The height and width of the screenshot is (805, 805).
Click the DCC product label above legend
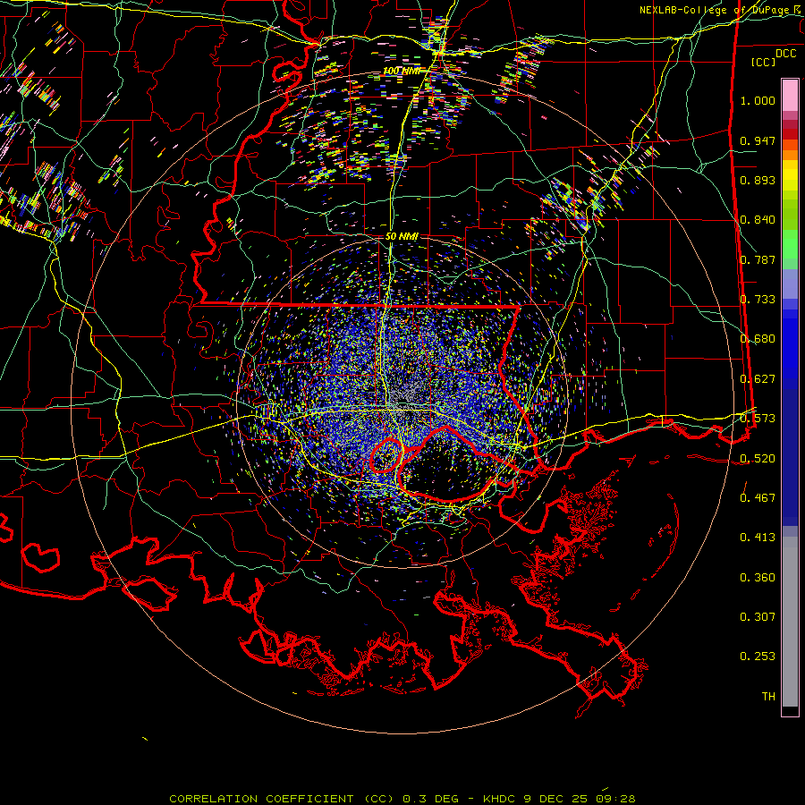pyautogui.click(x=785, y=54)
